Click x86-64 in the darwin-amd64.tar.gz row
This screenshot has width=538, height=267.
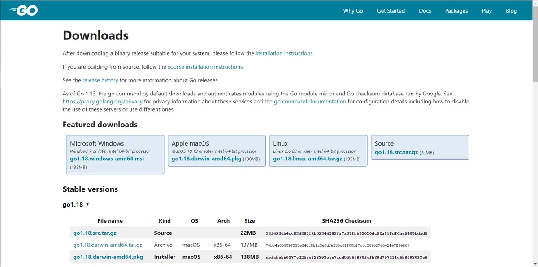point(222,245)
